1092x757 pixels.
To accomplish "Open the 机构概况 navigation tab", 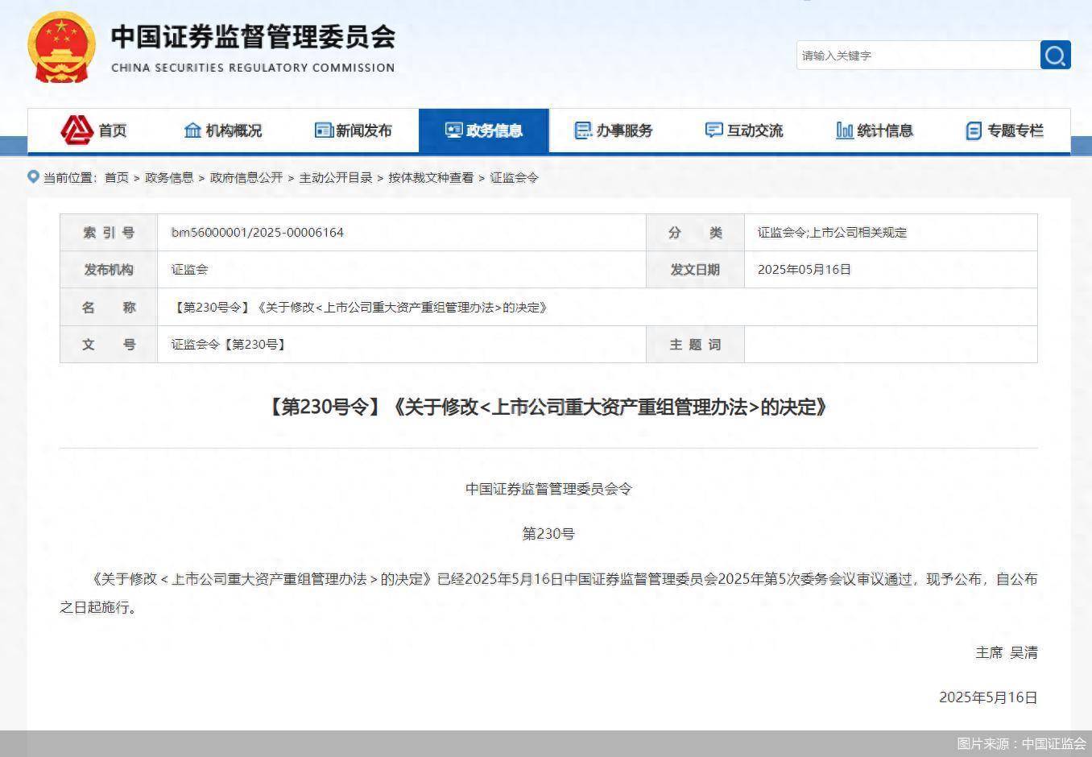I will [x=223, y=130].
